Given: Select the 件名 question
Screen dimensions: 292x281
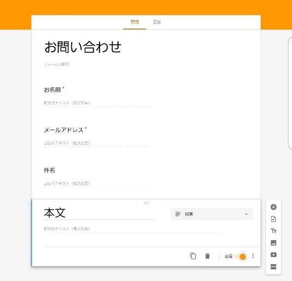Looking at the screenshot, I should tap(49, 170).
